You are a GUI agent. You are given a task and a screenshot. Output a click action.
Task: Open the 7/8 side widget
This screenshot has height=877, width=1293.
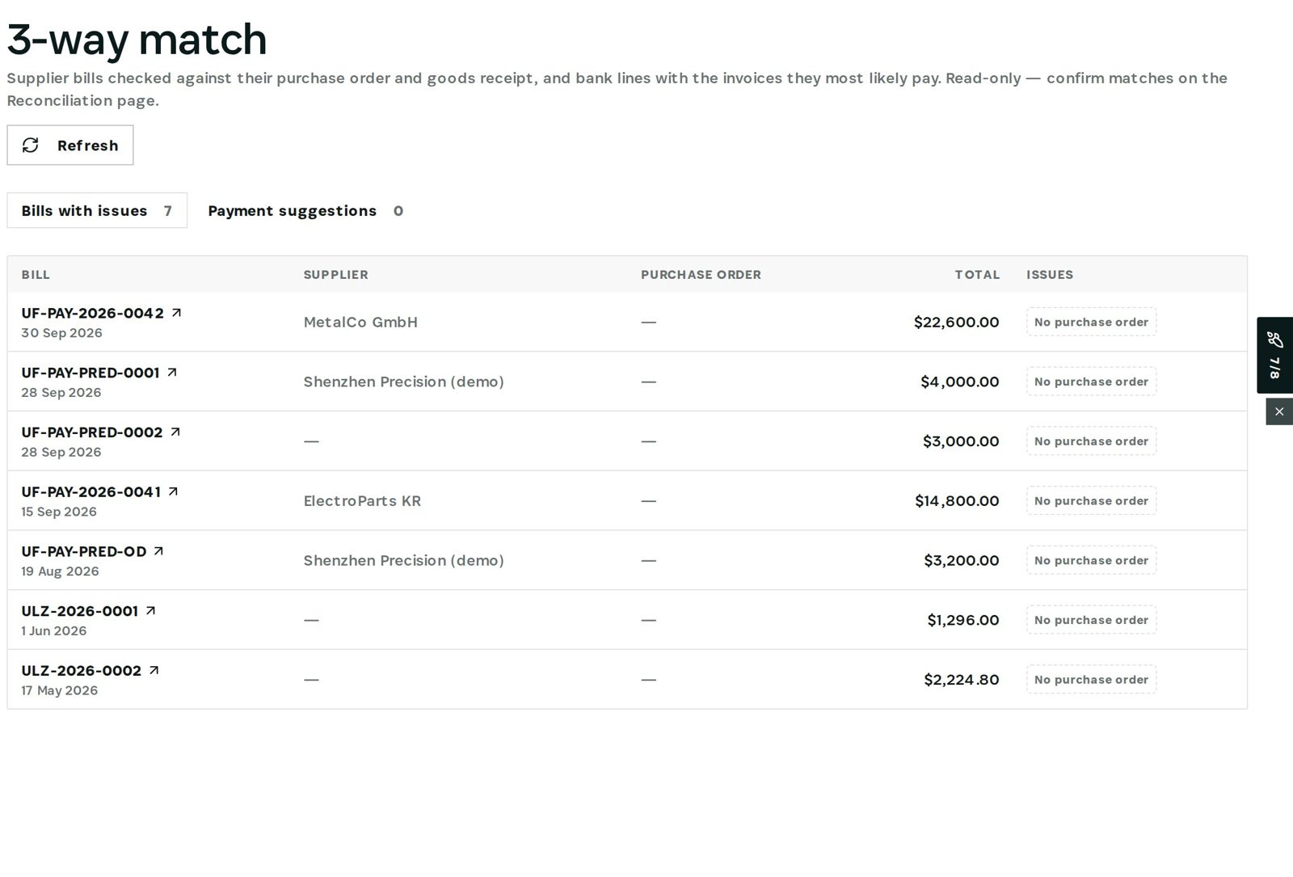tap(1274, 355)
